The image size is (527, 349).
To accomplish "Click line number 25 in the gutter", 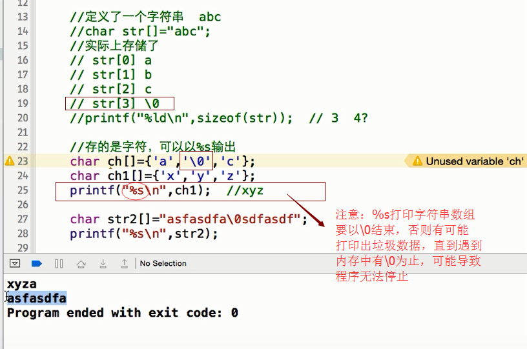I will tap(23, 190).
